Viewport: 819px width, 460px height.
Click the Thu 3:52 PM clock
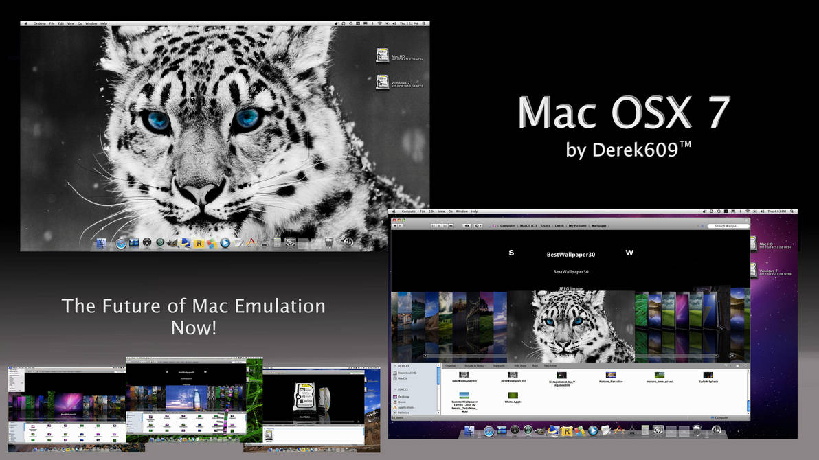[x=408, y=23]
